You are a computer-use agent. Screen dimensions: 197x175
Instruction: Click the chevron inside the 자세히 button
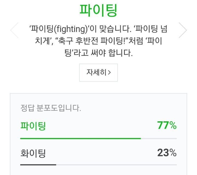109,73
